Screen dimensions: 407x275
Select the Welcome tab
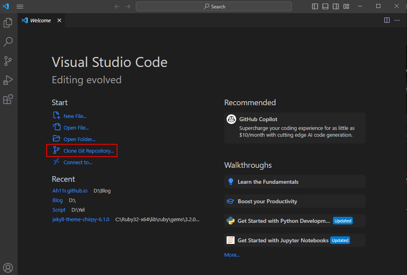coord(41,20)
